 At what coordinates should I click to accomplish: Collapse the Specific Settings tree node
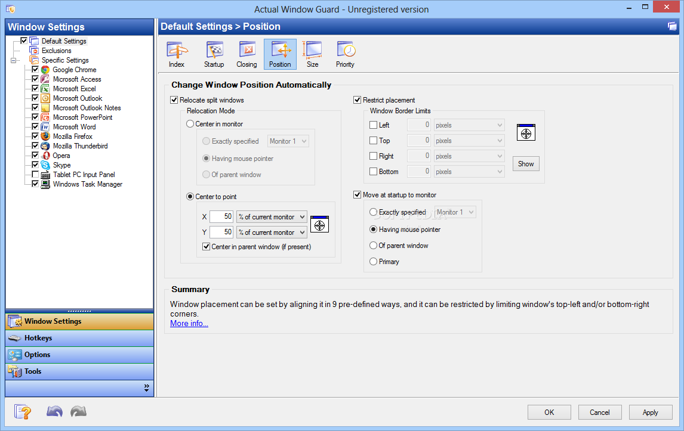click(14, 60)
